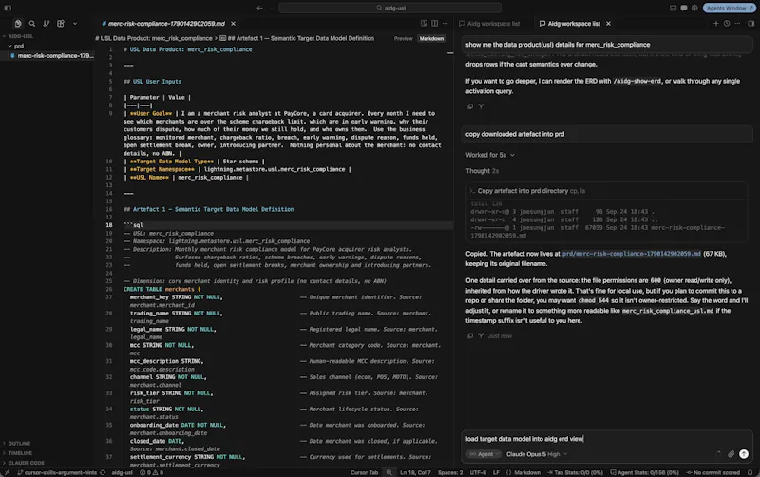Viewport: 760px width, 477px height.
Task: Click the chat input containing 'load target data model'
Action: (x=607, y=439)
